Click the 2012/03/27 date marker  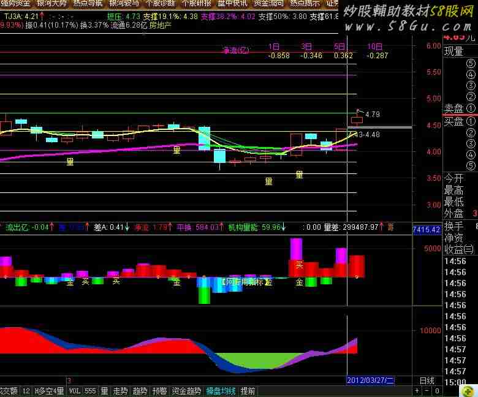[x=371, y=380]
